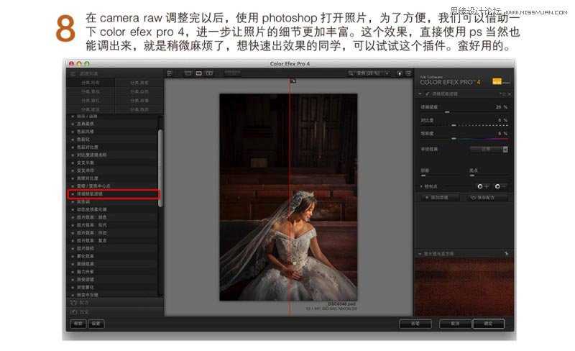
Task: Open the 半径范围 dropdown menu
Action: [489, 149]
